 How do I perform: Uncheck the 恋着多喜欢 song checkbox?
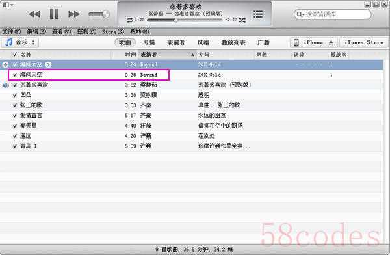point(15,85)
